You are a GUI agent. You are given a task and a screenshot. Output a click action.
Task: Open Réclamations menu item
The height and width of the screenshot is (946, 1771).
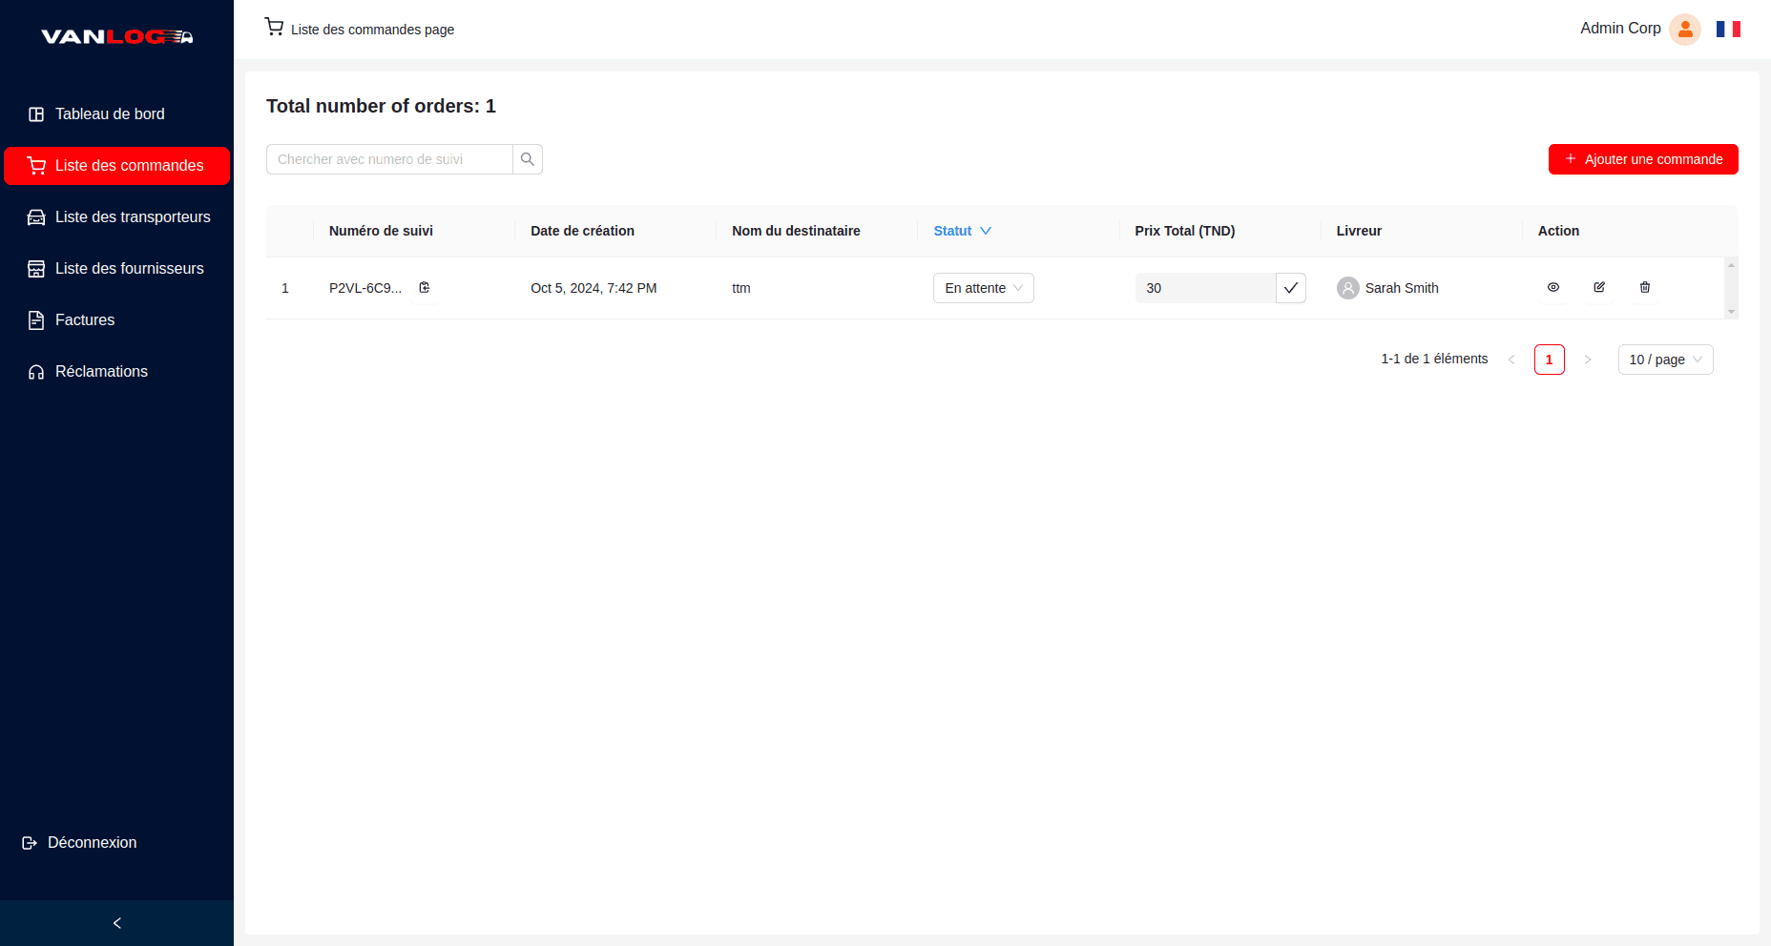click(x=116, y=372)
